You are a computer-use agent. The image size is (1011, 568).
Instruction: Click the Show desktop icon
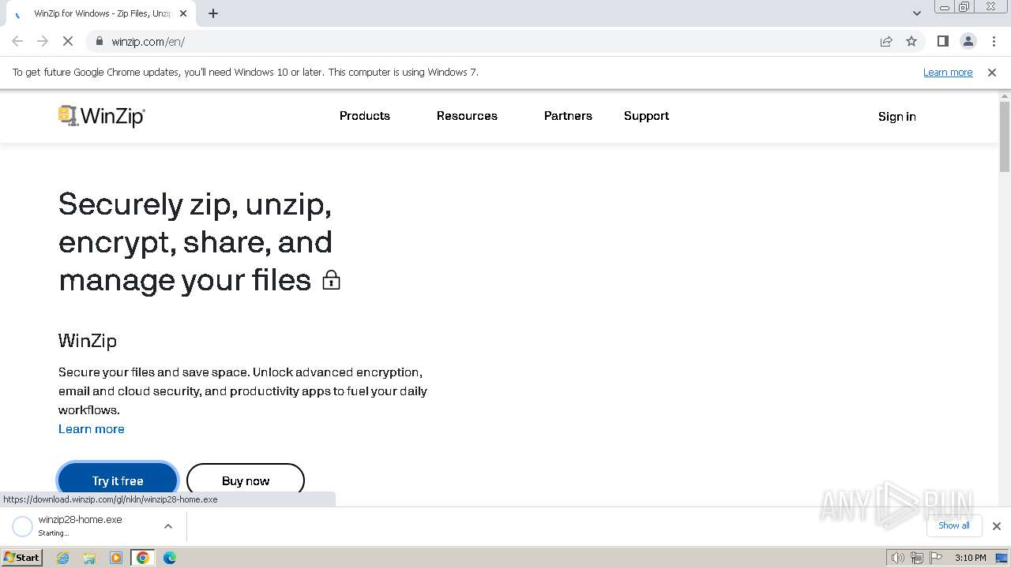[1002, 558]
